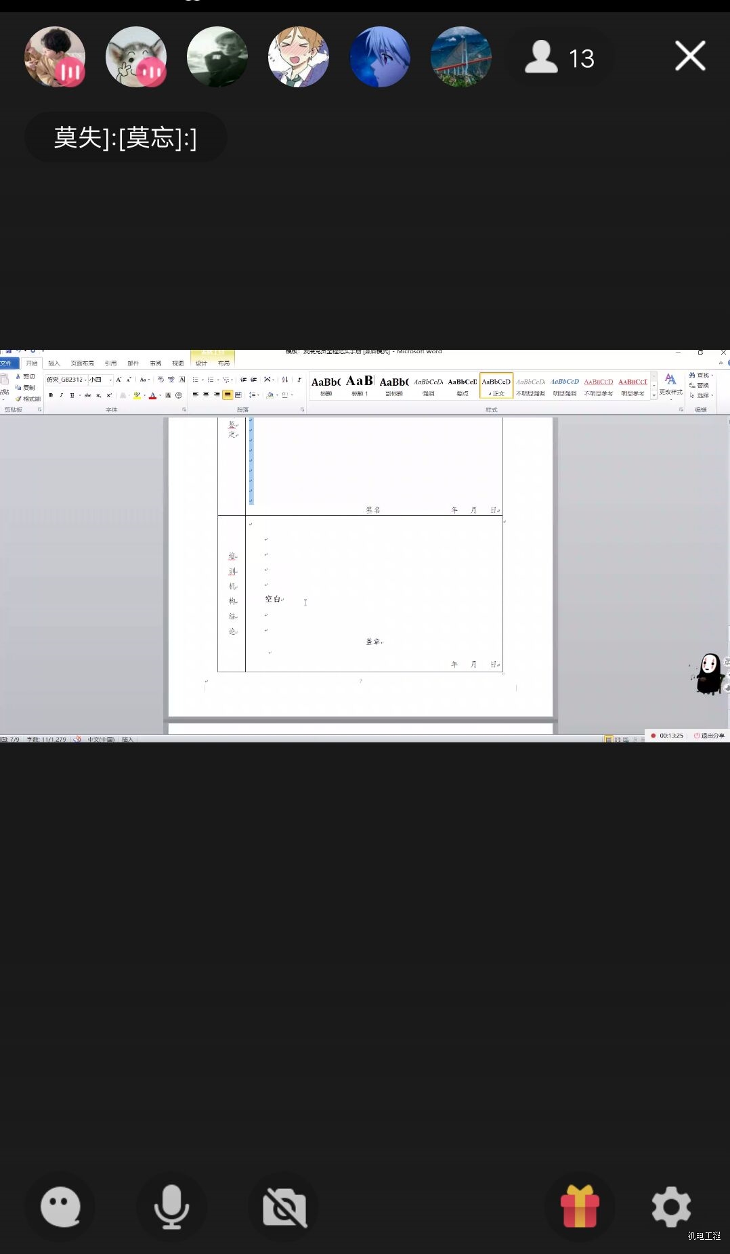The width and height of the screenshot is (730, 1254).
Task: Click the yellow text highlight color button
Action: (137, 395)
